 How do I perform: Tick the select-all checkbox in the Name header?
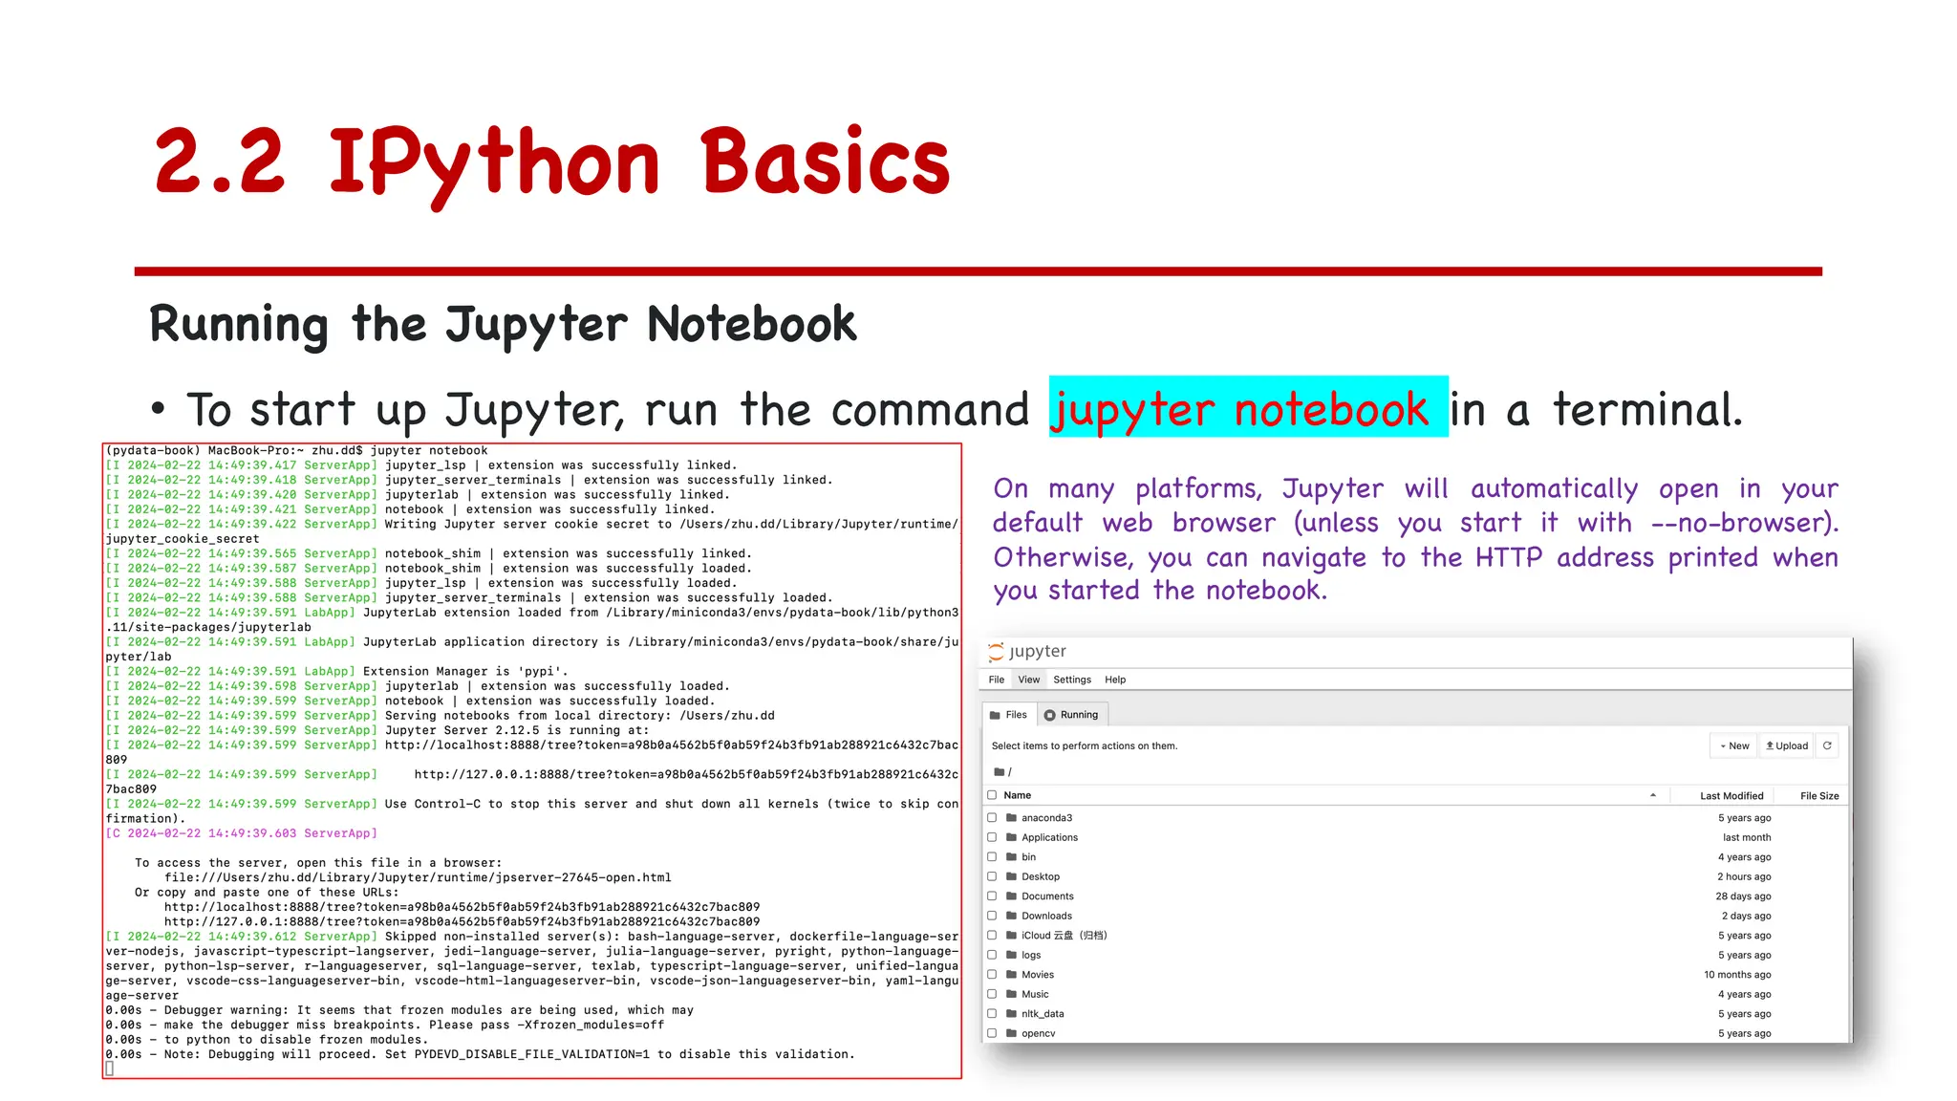click(x=992, y=795)
